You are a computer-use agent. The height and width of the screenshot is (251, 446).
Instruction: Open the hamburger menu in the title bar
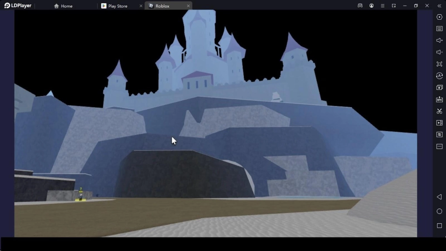coord(382,5)
